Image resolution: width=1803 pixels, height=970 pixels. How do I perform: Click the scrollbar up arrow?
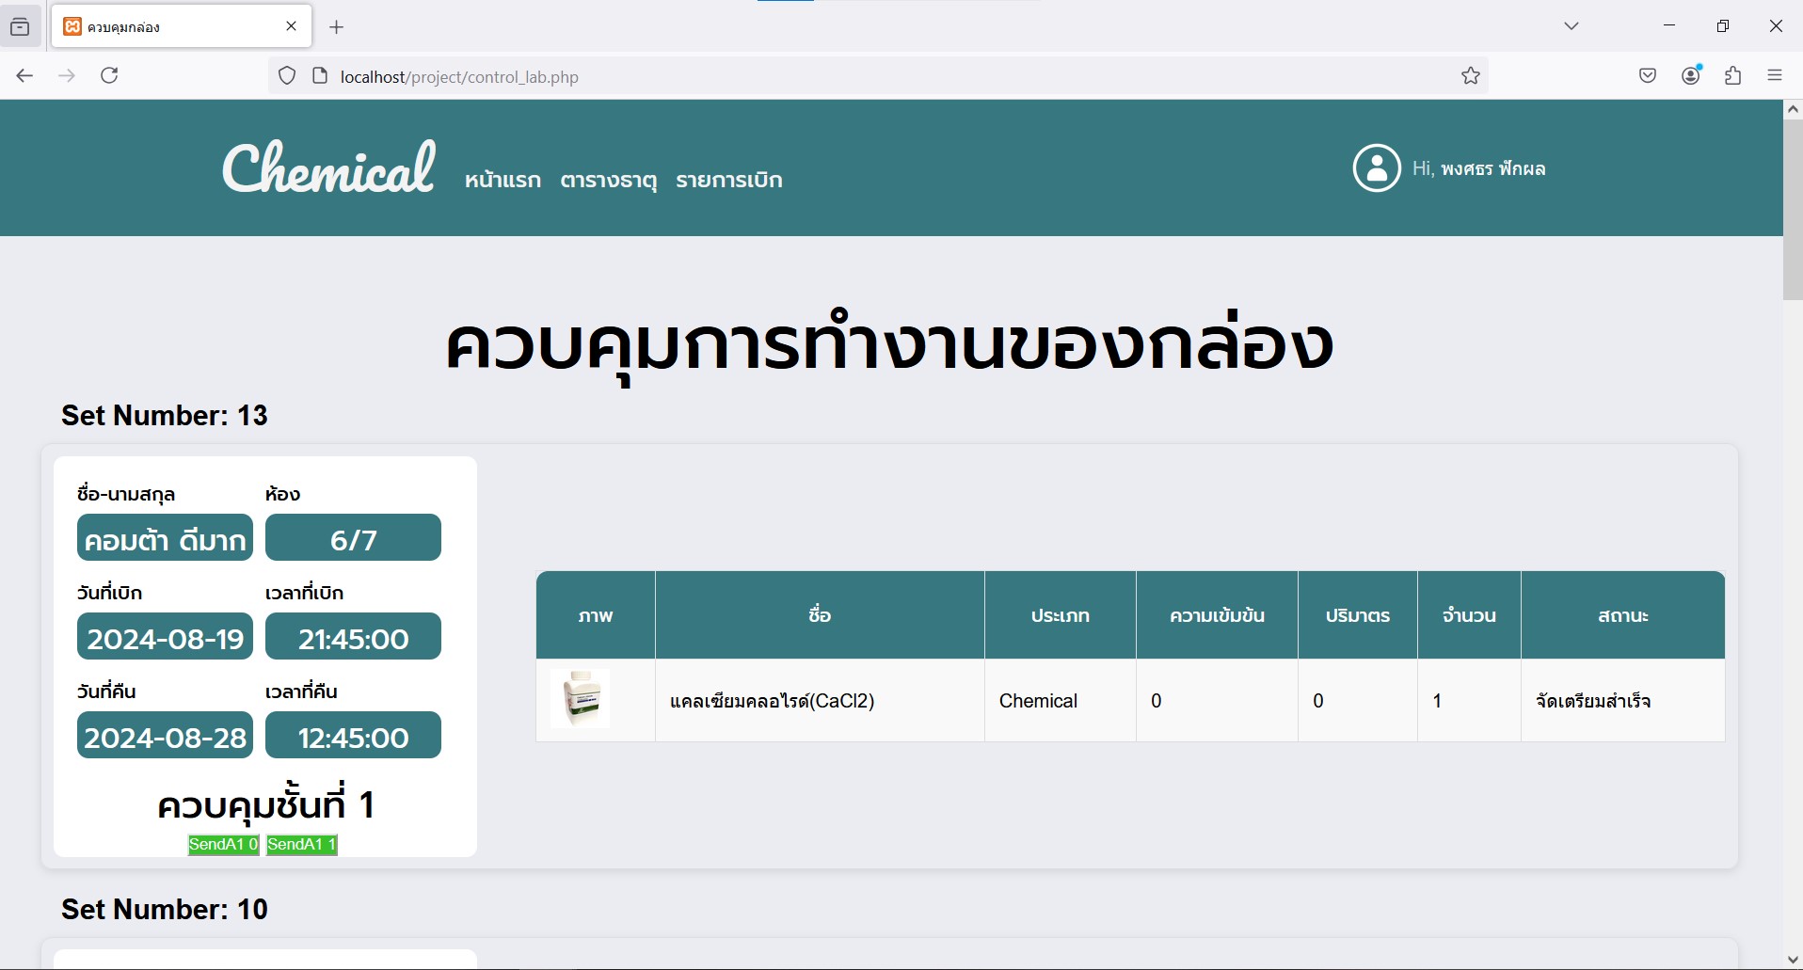click(x=1793, y=109)
